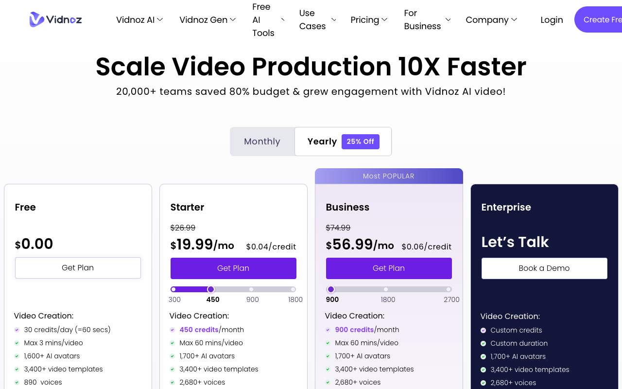The height and width of the screenshot is (389, 622).
Task: Click the Business slider handle at 900
Action: pos(331,289)
